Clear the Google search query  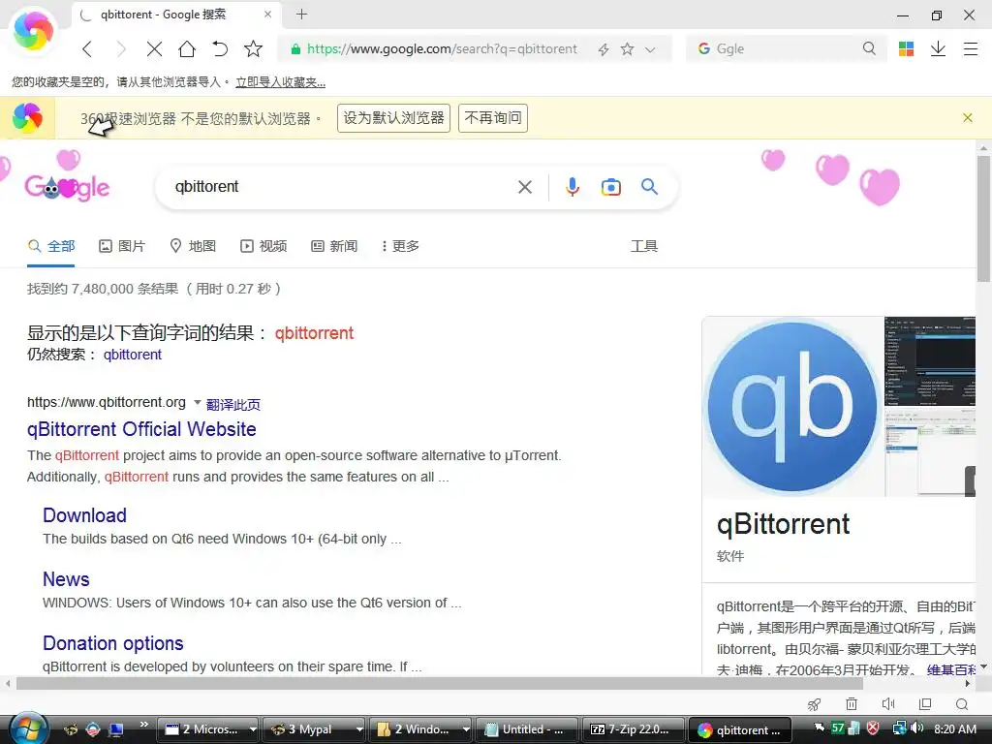(x=524, y=187)
